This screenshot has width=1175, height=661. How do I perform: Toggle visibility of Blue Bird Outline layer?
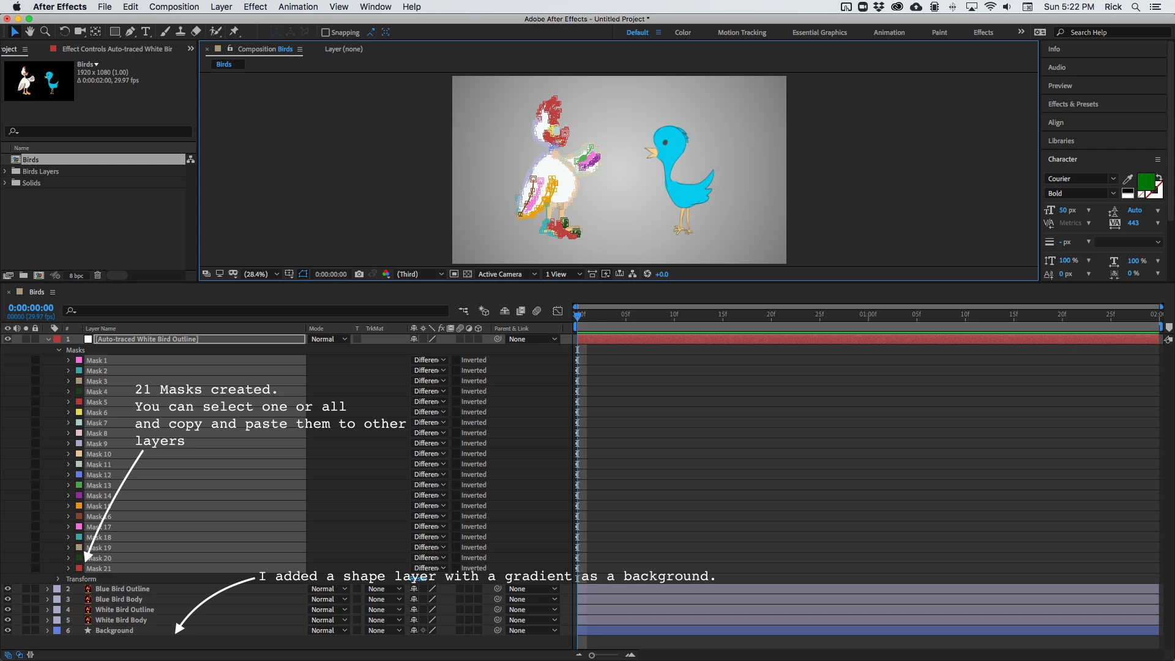click(x=8, y=589)
